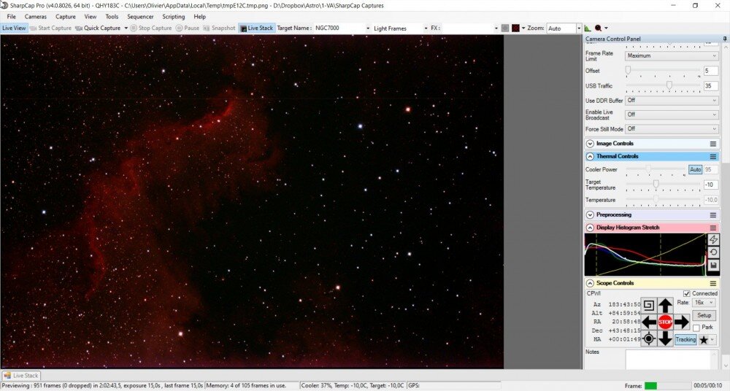
Task: Click Start Capture in toolbar
Action: [50, 28]
